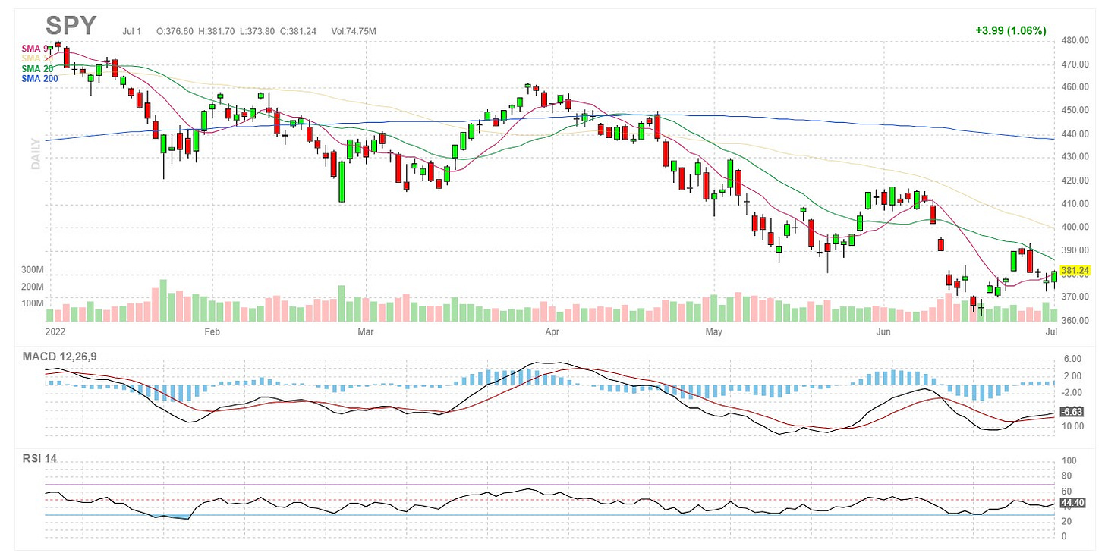This screenshot has height=556, width=1105.
Task: Click the Feb label on time axis
Action: [x=212, y=331]
